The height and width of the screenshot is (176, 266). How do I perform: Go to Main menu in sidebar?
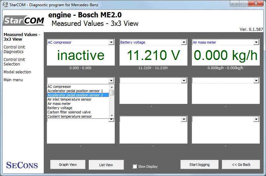pos(13,80)
